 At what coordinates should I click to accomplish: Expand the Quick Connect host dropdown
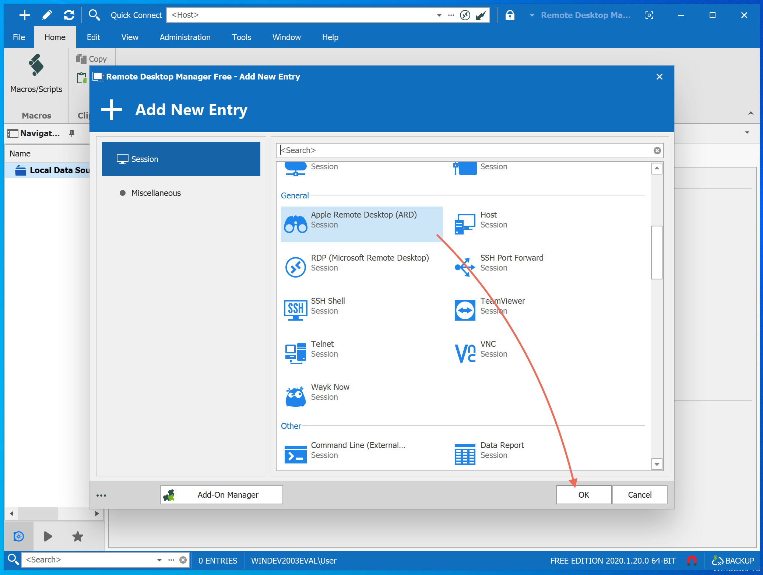(x=439, y=15)
